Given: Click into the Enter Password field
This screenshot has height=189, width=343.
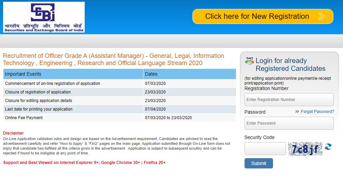Looking at the screenshot, I should [x=289, y=123].
